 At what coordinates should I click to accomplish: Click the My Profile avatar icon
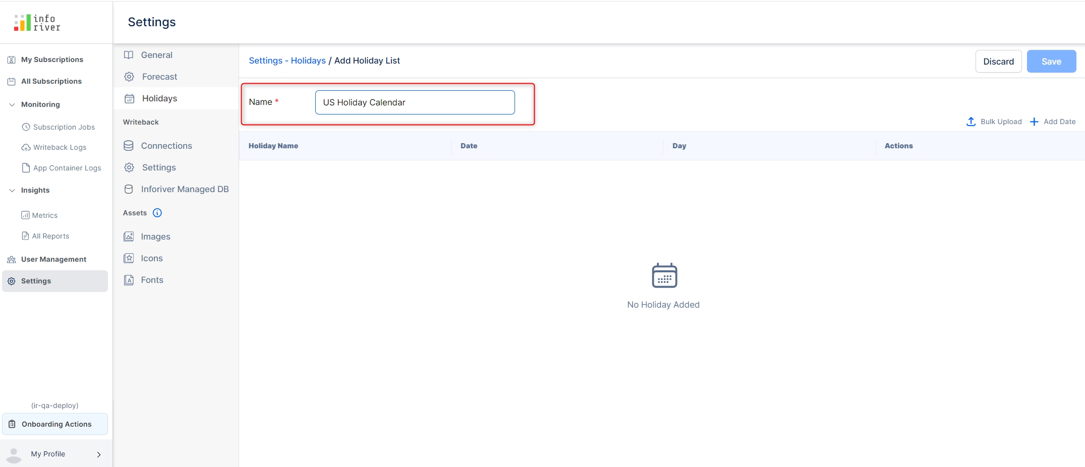coord(14,454)
